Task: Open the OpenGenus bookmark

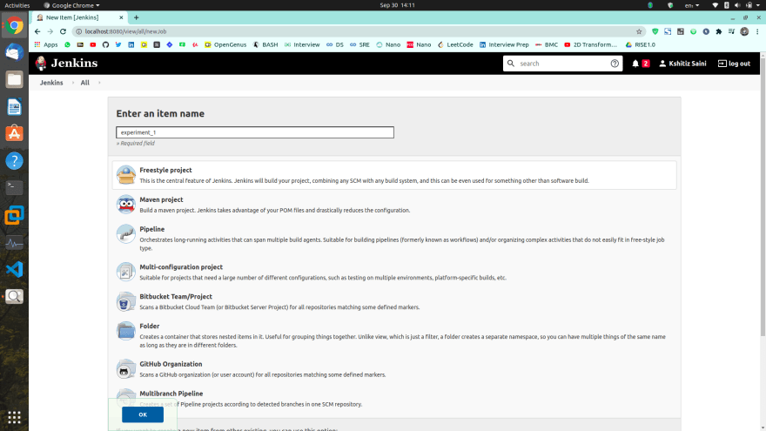Action: tap(225, 44)
